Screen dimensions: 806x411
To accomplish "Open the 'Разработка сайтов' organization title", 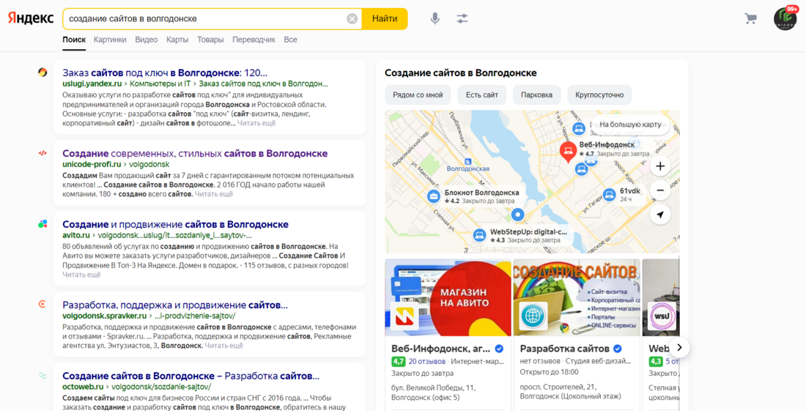I will 564,349.
